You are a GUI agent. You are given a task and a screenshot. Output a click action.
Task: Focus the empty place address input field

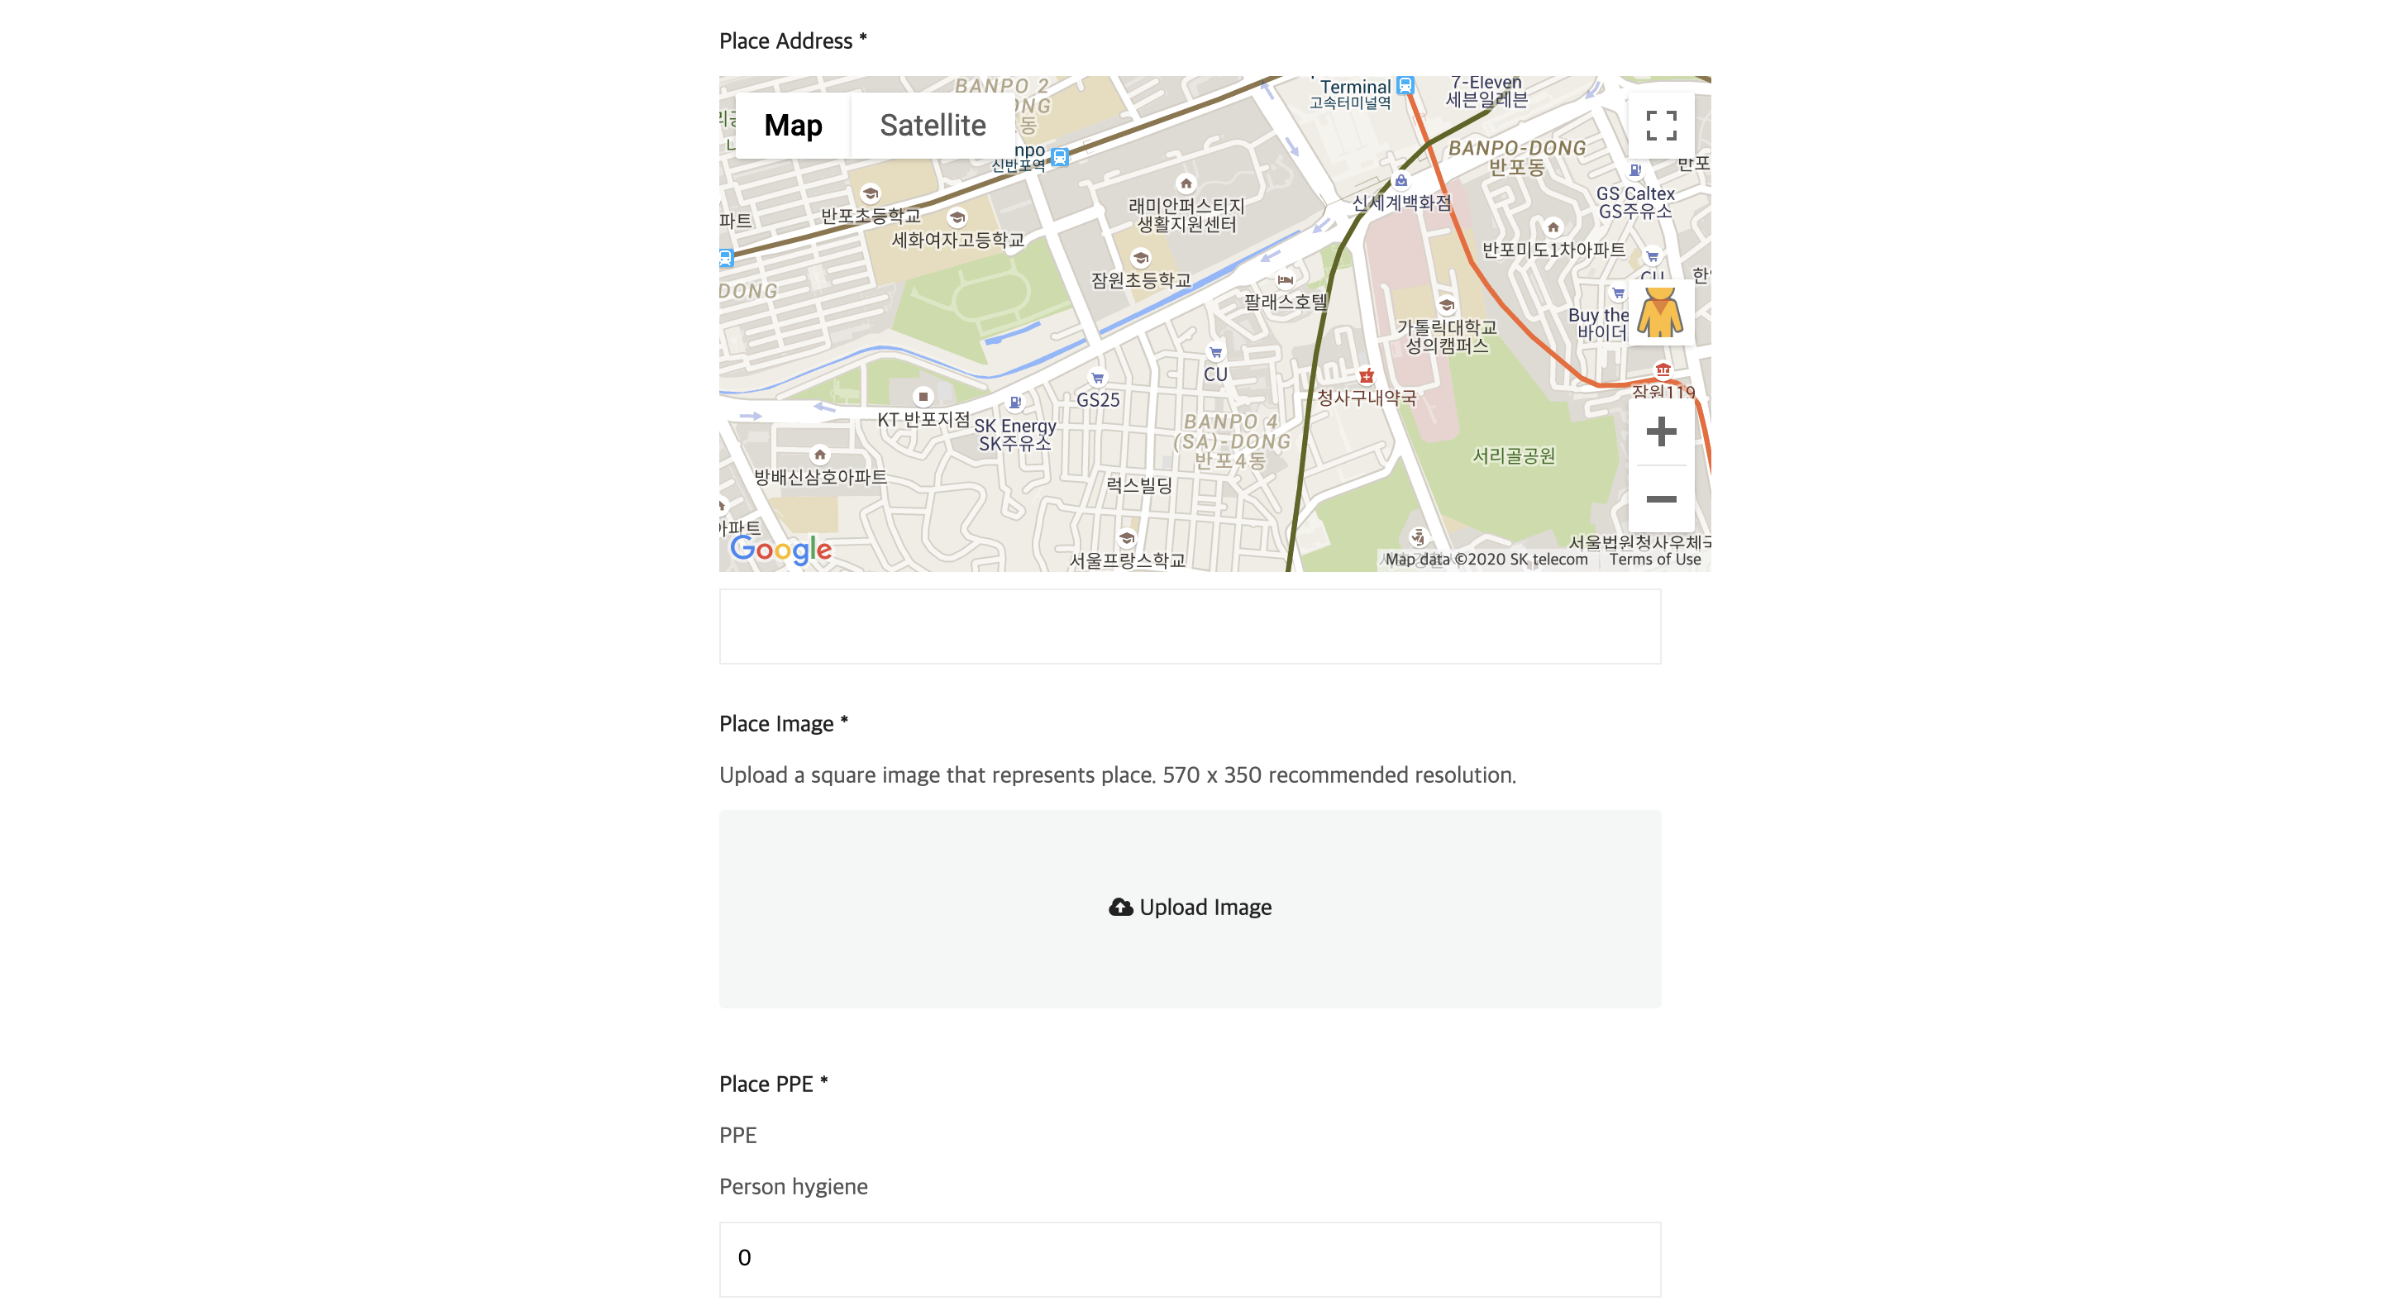tap(1190, 627)
